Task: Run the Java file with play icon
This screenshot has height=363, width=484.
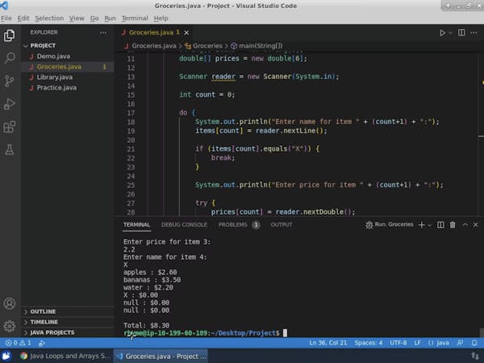Action: tap(442, 33)
